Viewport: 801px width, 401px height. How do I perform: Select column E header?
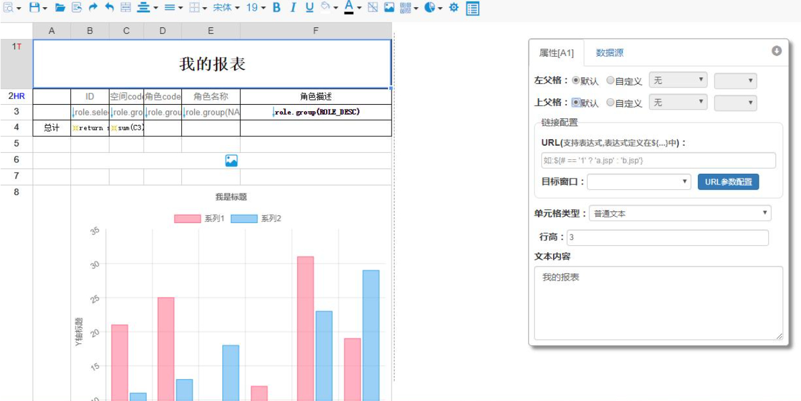click(x=211, y=31)
